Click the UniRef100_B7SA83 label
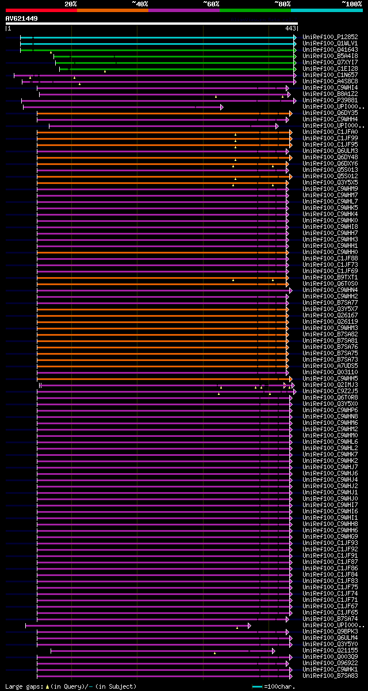The image size is (368, 691). [x=331, y=675]
